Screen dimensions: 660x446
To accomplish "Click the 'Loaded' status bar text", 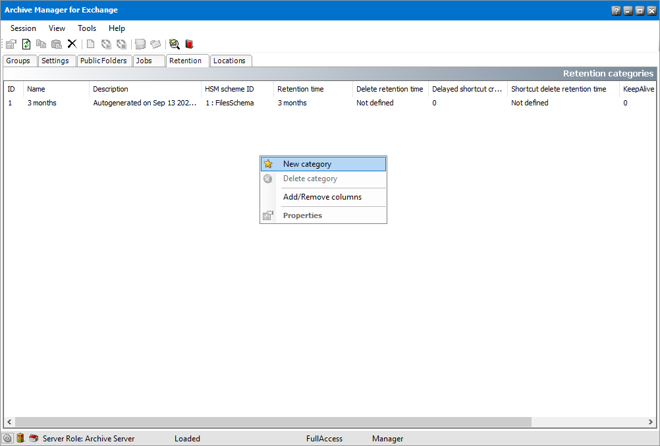I will 187,438.
